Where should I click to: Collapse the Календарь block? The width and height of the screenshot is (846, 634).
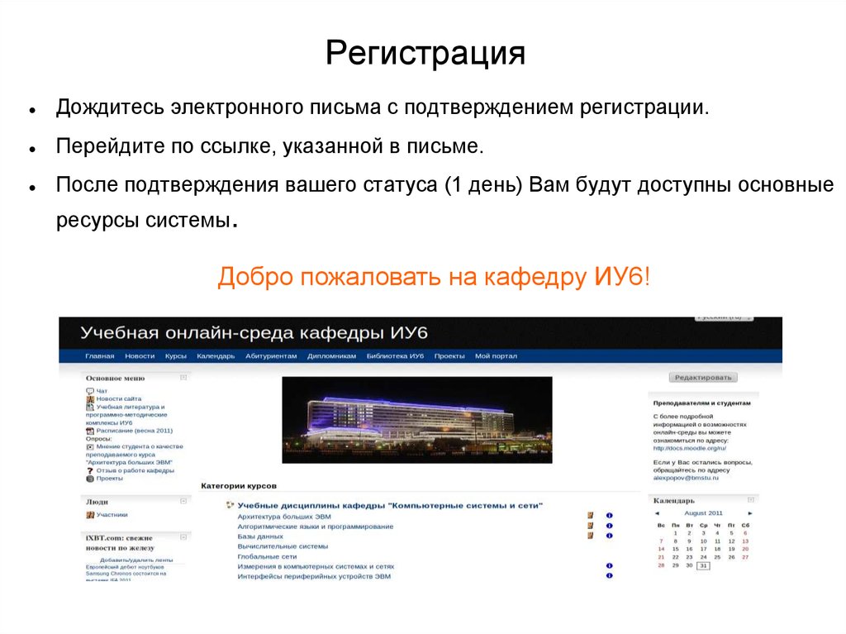pyautogui.click(x=751, y=500)
